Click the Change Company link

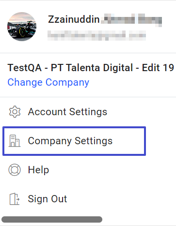(x=48, y=82)
